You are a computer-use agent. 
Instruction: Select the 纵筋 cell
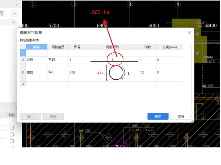tap(36, 60)
